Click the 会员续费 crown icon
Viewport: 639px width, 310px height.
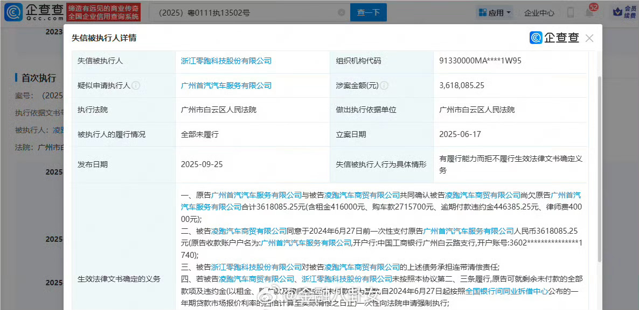[x=624, y=12]
